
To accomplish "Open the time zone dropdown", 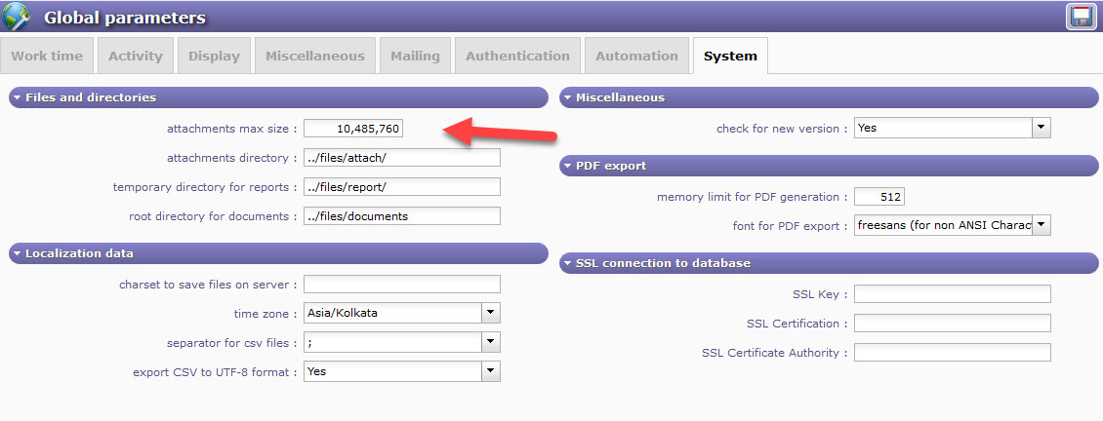I will point(491,313).
